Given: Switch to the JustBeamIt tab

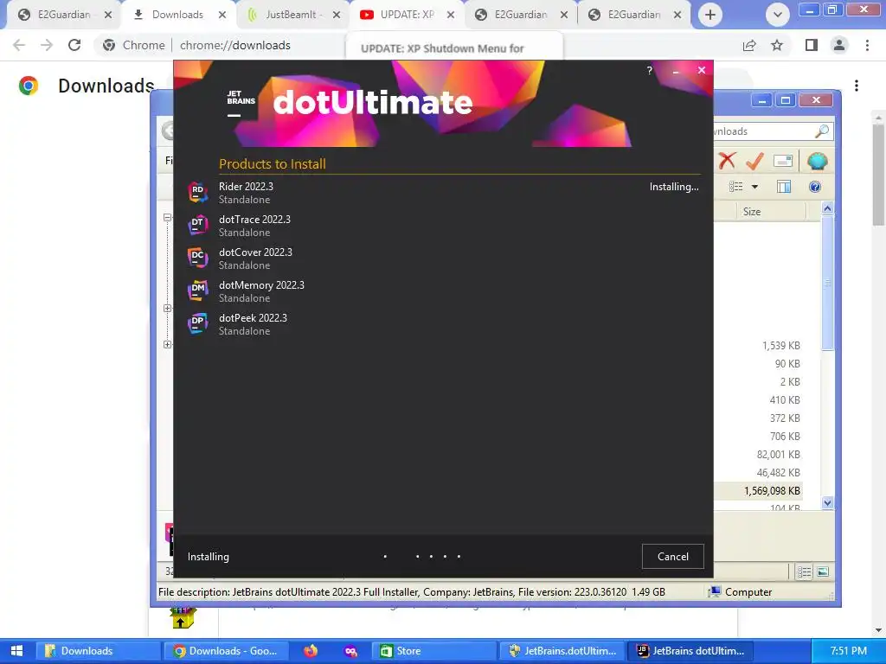Looking at the screenshot, I should 294,15.
